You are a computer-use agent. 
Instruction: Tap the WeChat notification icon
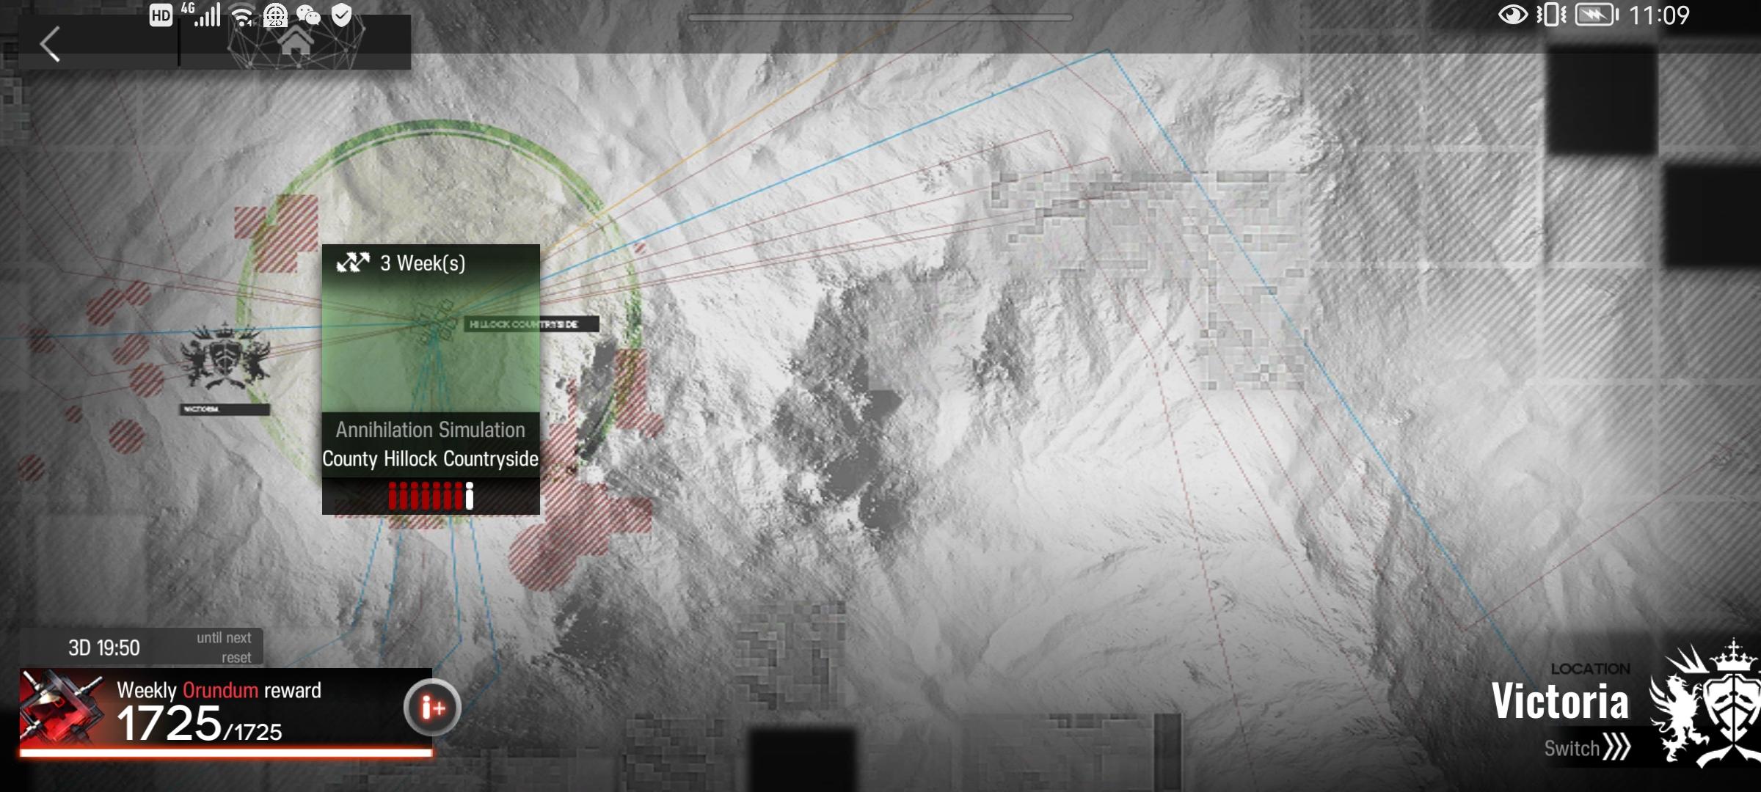tap(308, 15)
